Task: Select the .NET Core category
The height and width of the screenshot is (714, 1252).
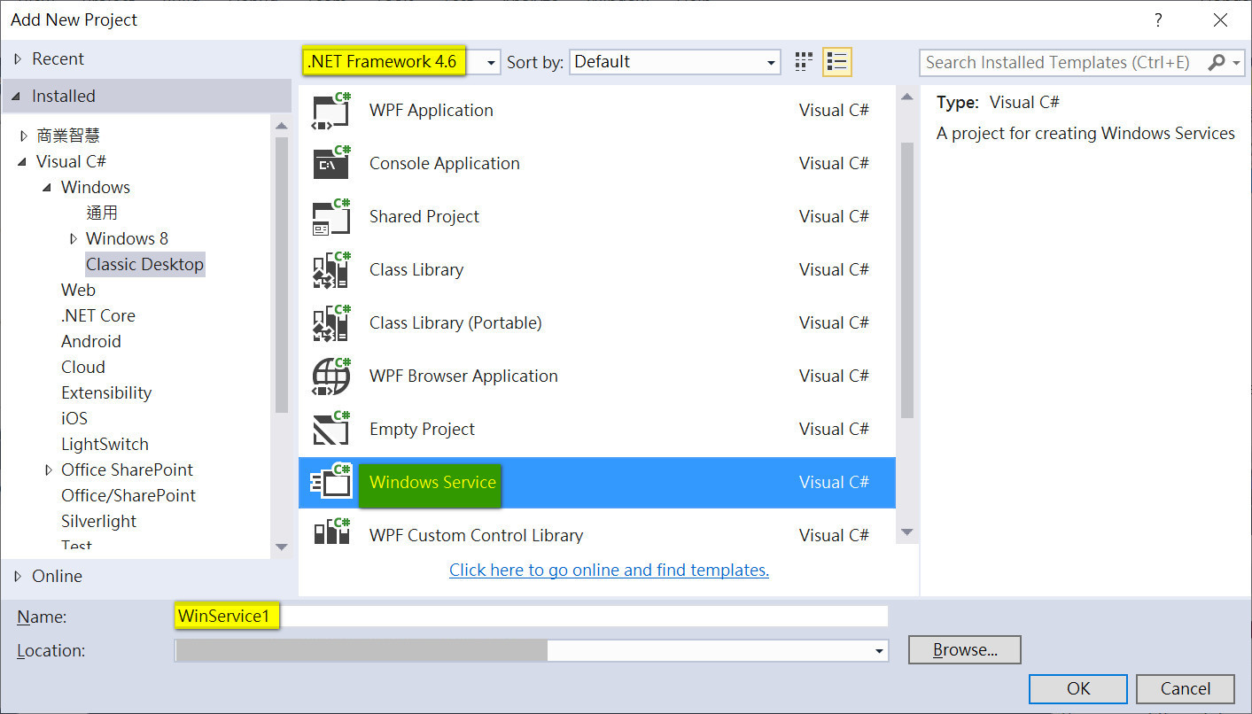Action: 97,315
